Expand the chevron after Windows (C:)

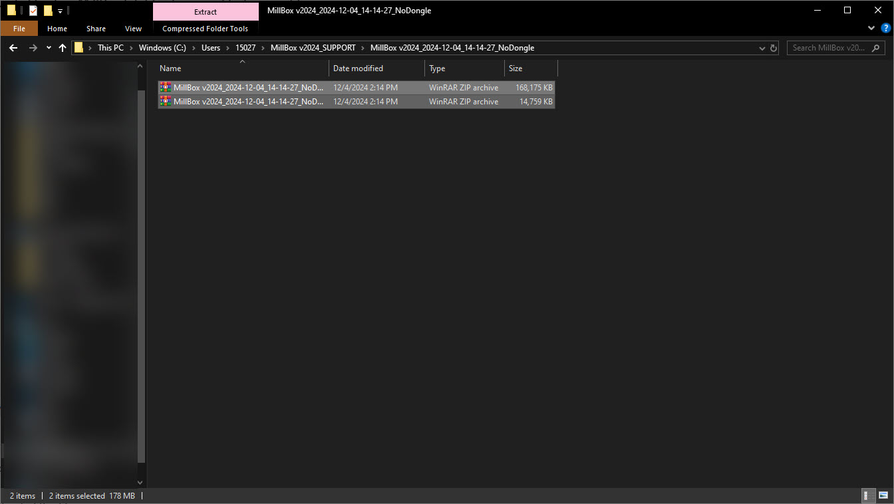194,48
